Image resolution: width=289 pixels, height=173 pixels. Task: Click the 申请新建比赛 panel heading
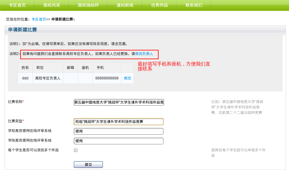(x=22, y=30)
